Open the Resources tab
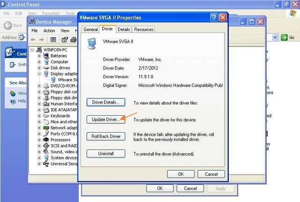 coord(144,30)
